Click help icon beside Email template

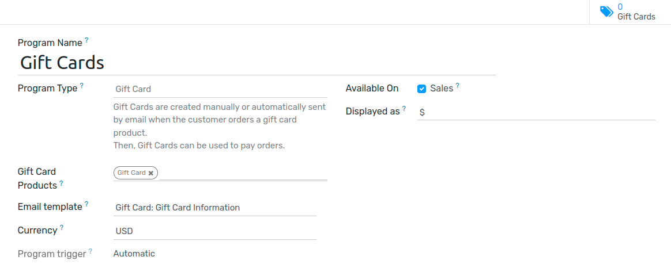point(86,204)
